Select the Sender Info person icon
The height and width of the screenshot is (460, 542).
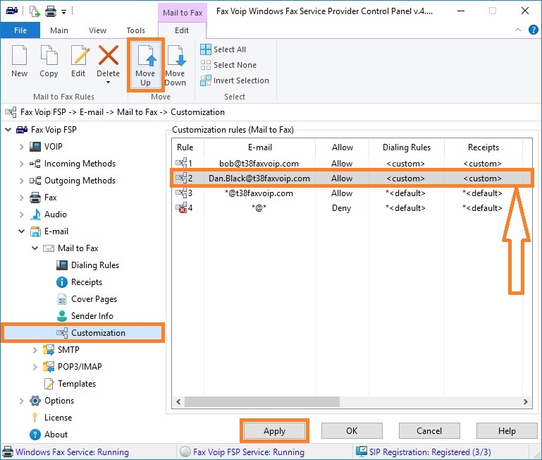coord(62,316)
